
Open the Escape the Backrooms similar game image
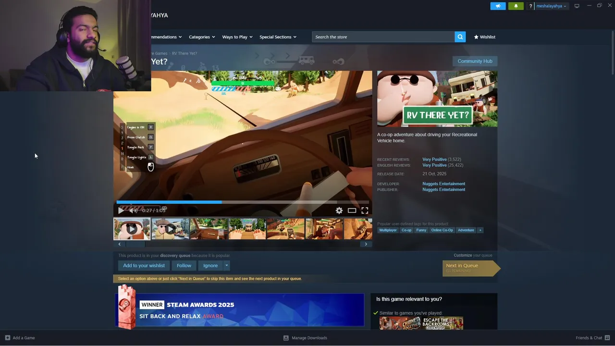click(x=442, y=323)
